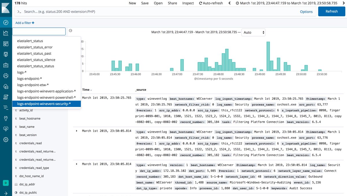
Task: Select elastalert_status_status index pattern
Action: click(47, 66)
